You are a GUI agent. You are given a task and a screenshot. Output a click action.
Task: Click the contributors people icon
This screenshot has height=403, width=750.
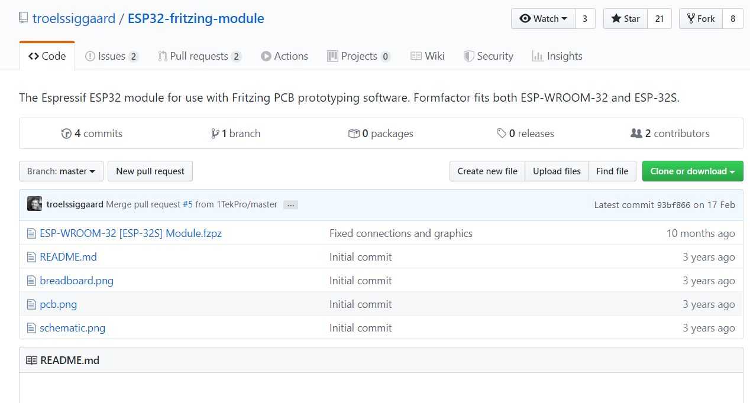pyautogui.click(x=636, y=134)
